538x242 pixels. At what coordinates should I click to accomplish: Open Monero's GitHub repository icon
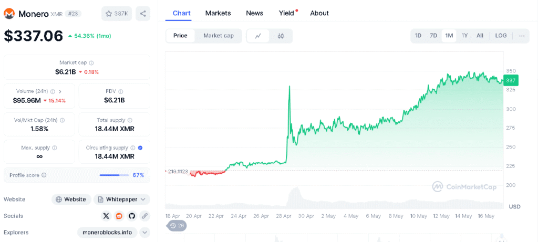132,216
